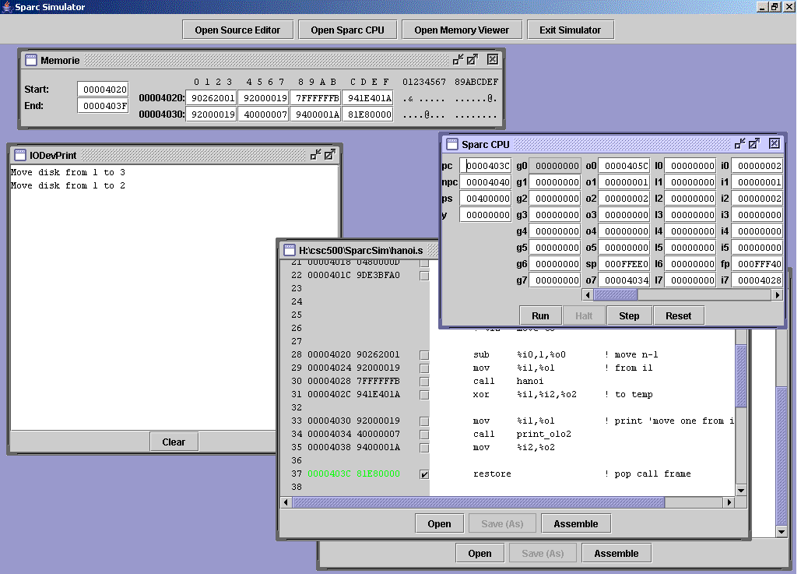Image resolution: width=801 pixels, height=574 pixels.
Task: Maximize the IODevPrint window
Action: click(x=330, y=155)
